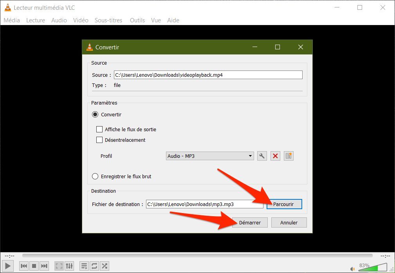Show the playlist icon
The height and width of the screenshot is (273, 395).
(84, 266)
